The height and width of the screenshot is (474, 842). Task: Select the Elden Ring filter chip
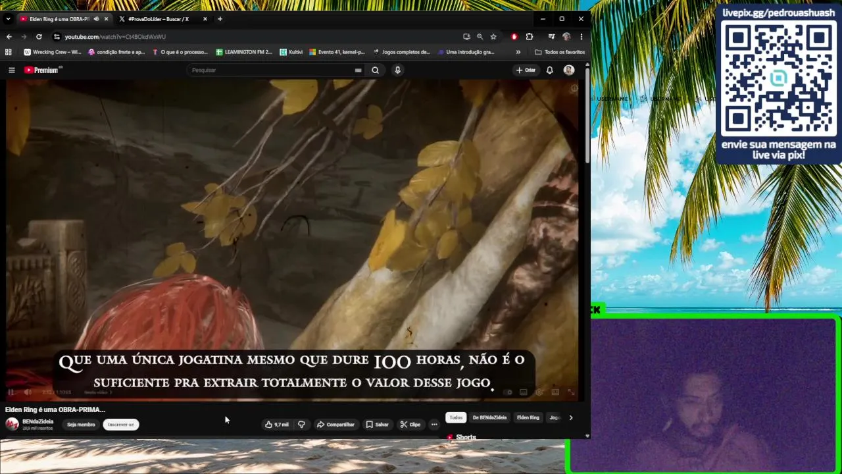(x=528, y=417)
